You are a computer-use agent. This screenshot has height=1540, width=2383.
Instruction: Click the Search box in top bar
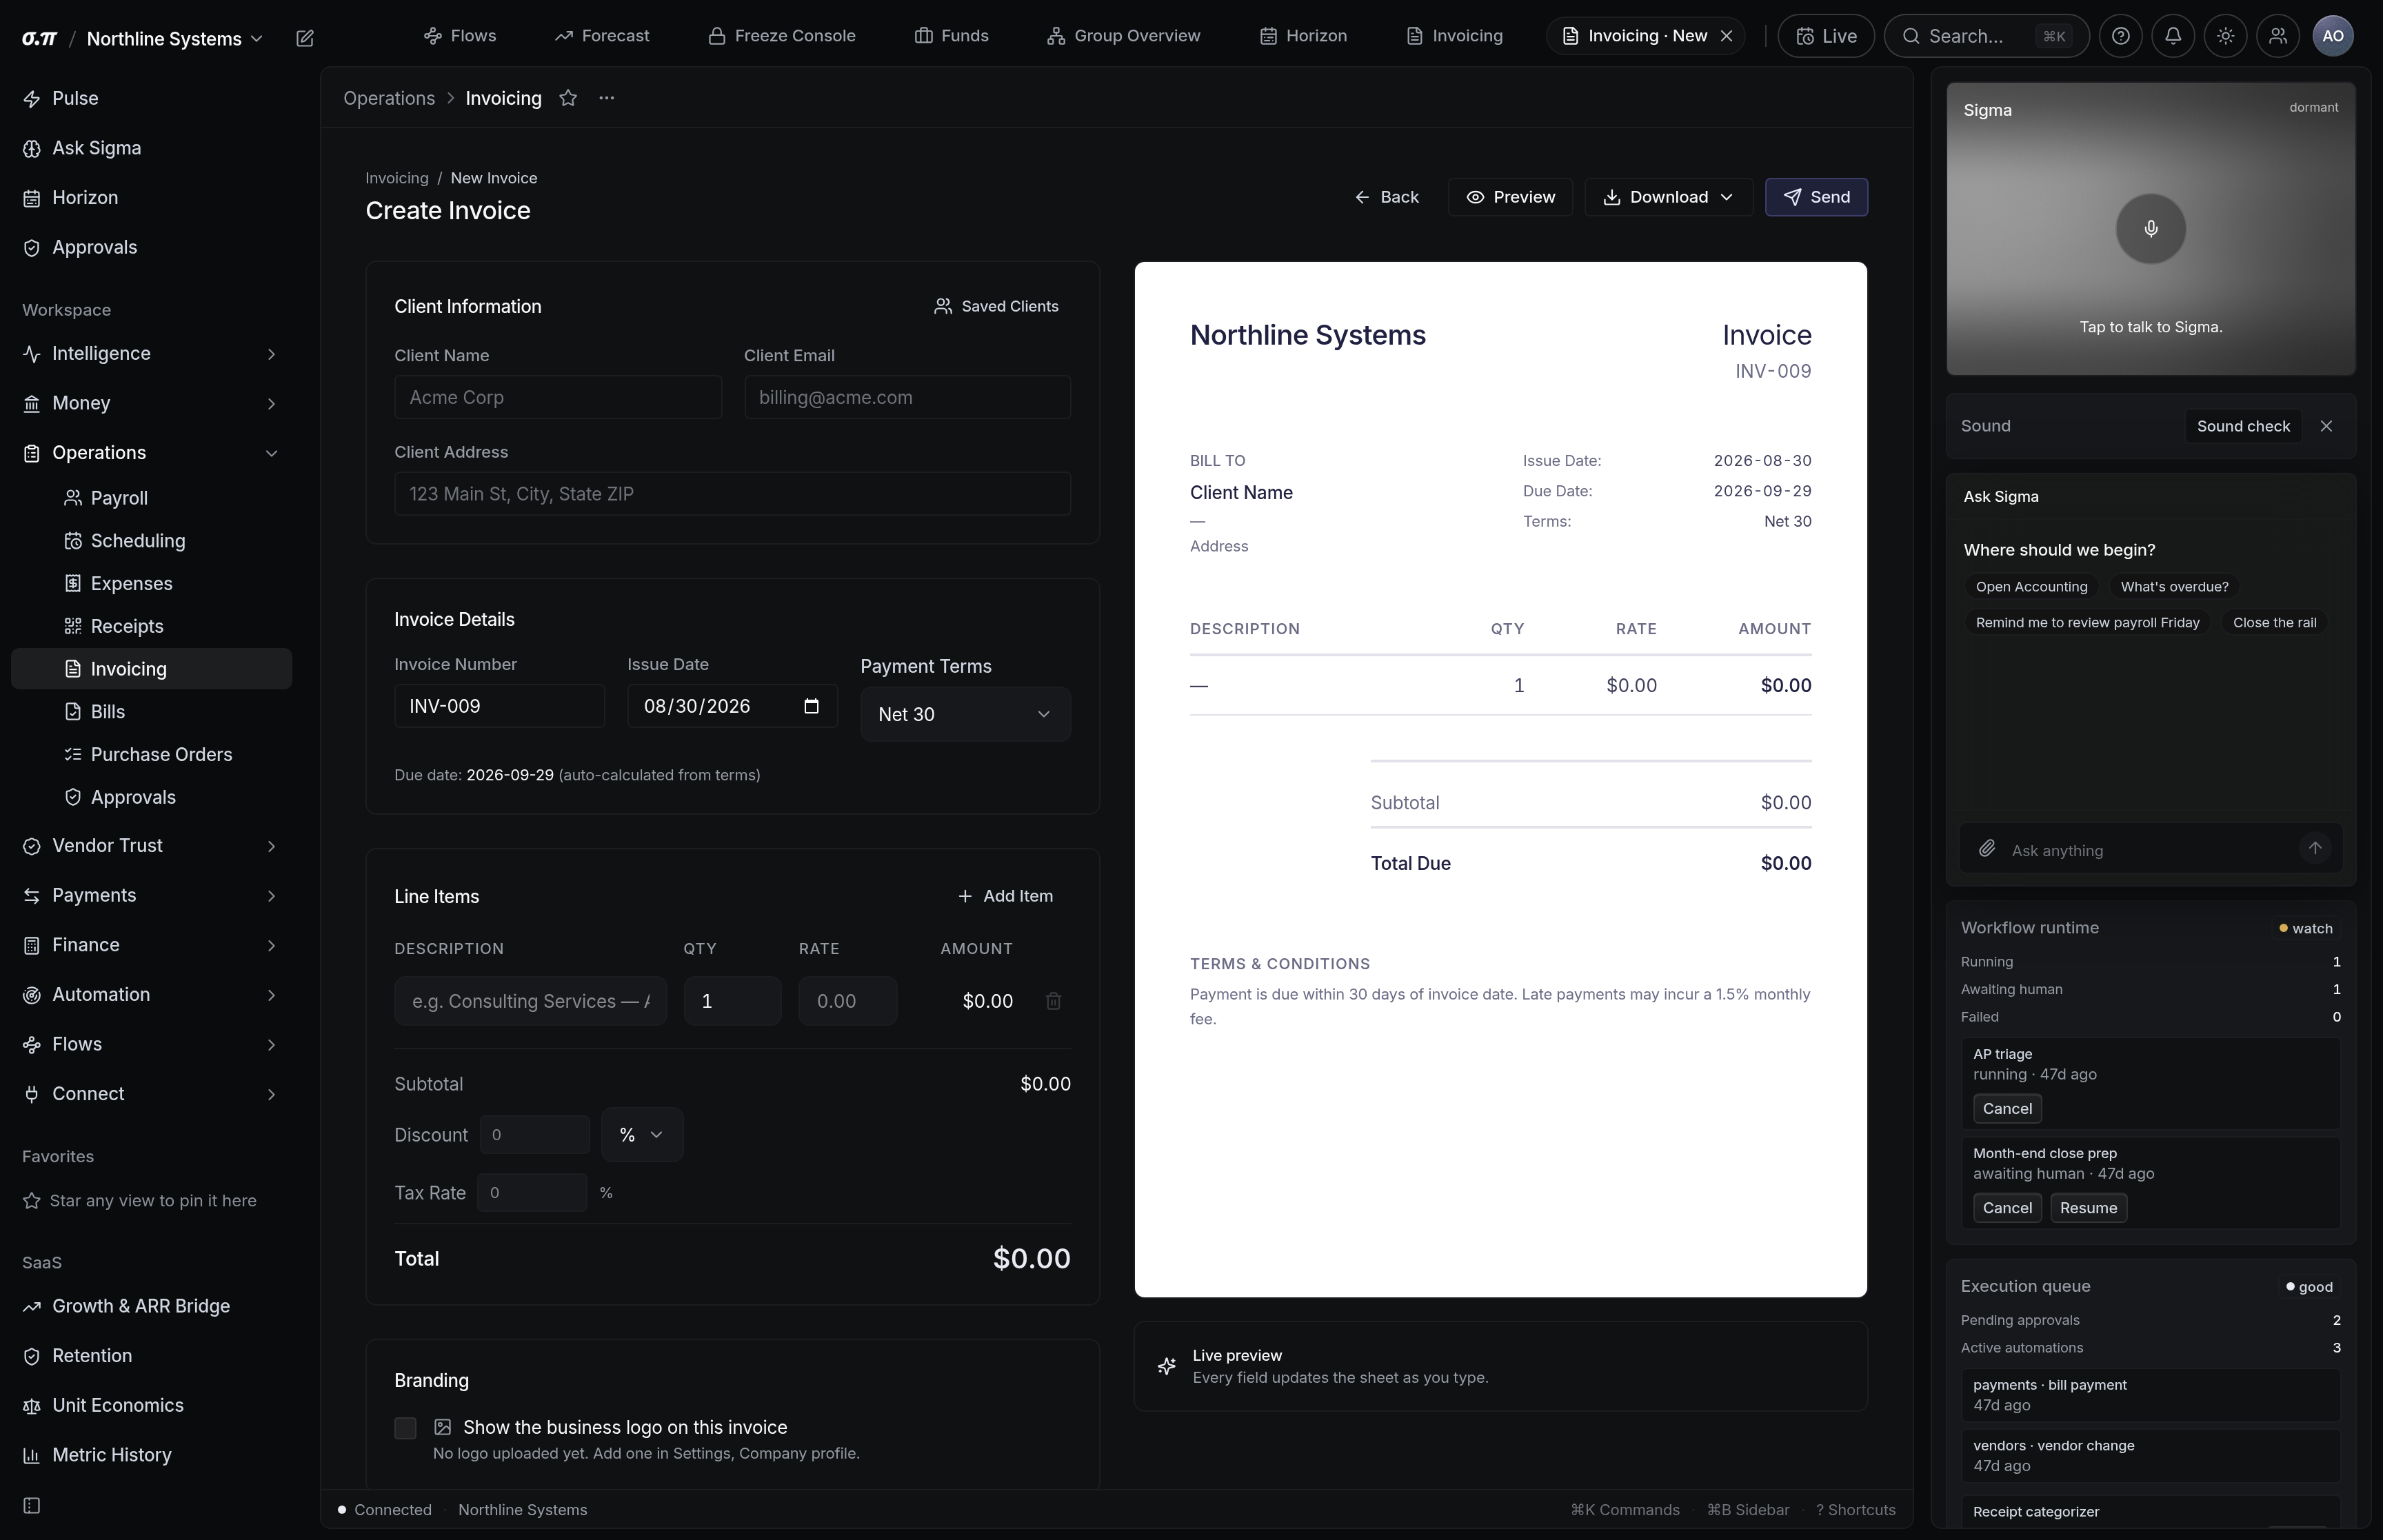1986,36
